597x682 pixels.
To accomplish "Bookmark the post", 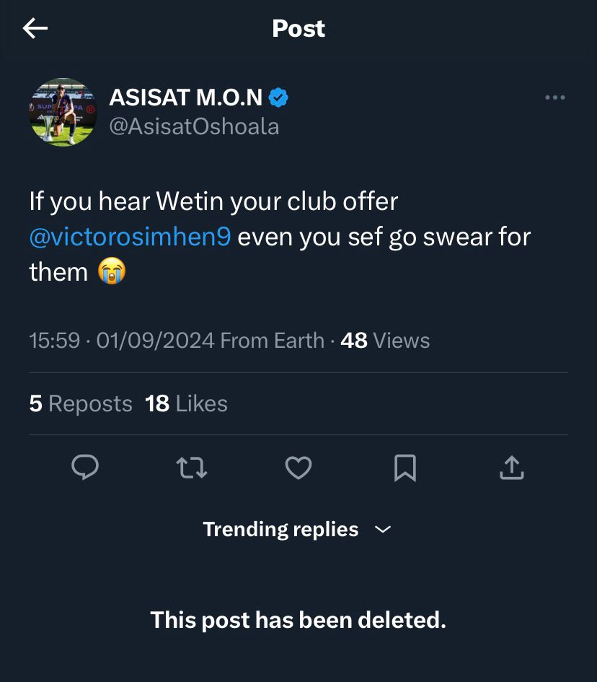I will click(x=405, y=468).
